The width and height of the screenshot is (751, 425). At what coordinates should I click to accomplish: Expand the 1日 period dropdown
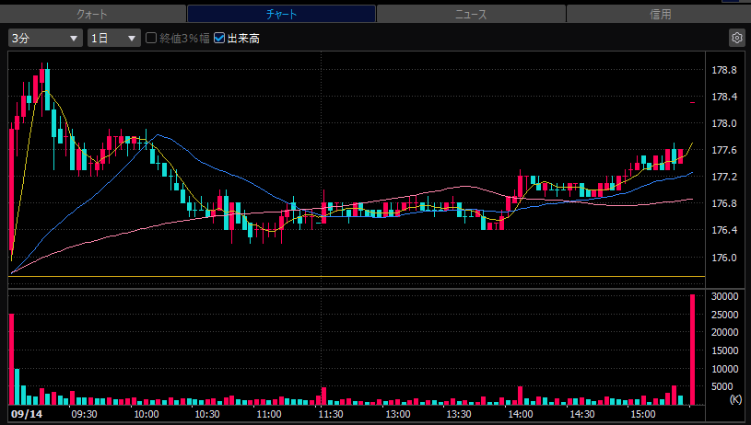(x=114, y=39)
